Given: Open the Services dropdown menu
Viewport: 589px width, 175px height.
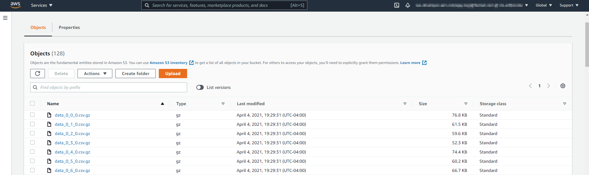Looking at the screenshot, I should (x=42, y=5).
